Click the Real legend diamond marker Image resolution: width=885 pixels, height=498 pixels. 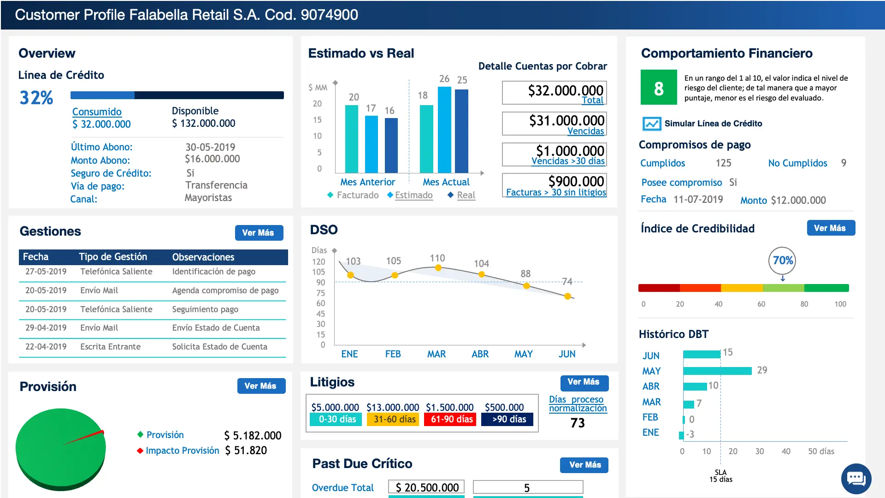pyautogui.click(x=450, y=195)
